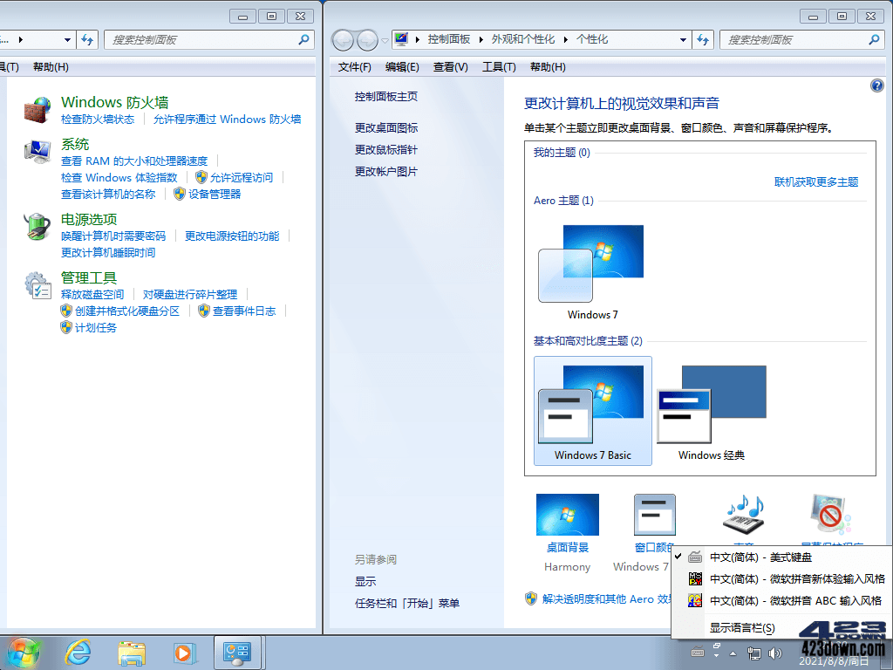Open the sounds music notes icon
Screen dimensions: 893x670
coord(743,515)
